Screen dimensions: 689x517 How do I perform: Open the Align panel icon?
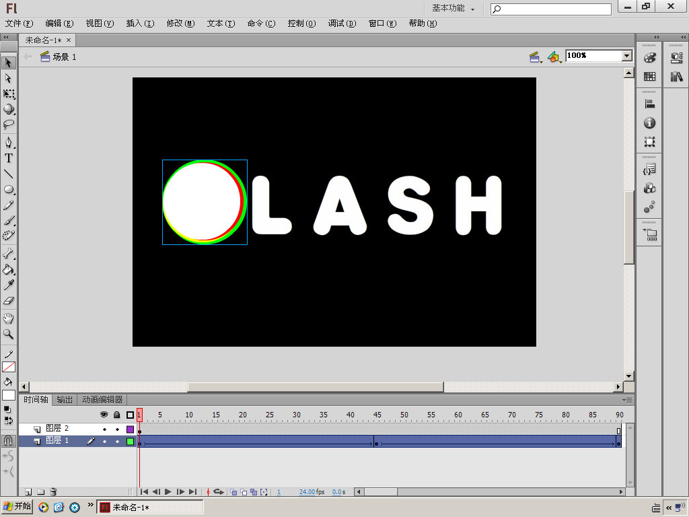(649, 104)
